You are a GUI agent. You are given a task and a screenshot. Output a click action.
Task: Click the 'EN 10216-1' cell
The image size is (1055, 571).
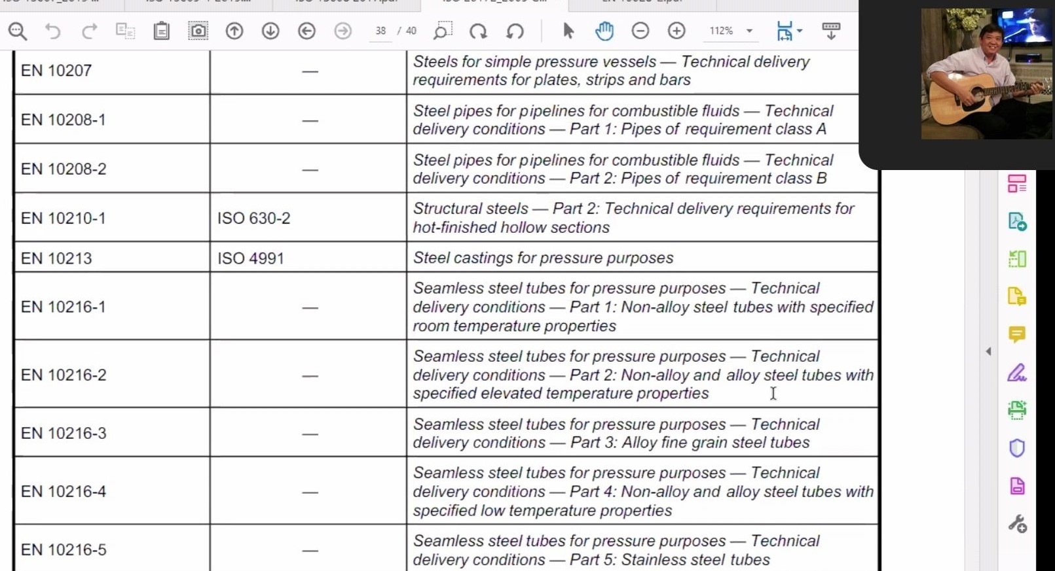112,307
